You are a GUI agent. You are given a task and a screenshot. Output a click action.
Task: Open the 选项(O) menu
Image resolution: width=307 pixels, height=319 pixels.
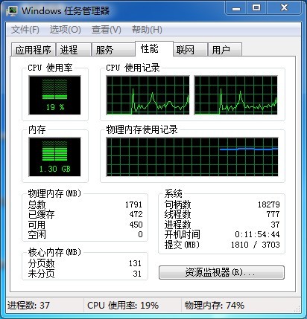click(x=66, y=30)
